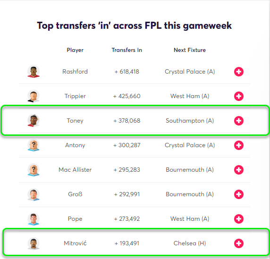This screenshot has width=270, height=259.
Task: Add Rashford with the red plus icon
Action: click(239, 72)
